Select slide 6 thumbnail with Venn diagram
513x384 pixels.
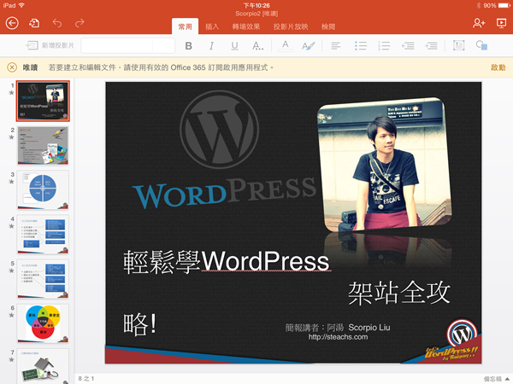[43, 323]
